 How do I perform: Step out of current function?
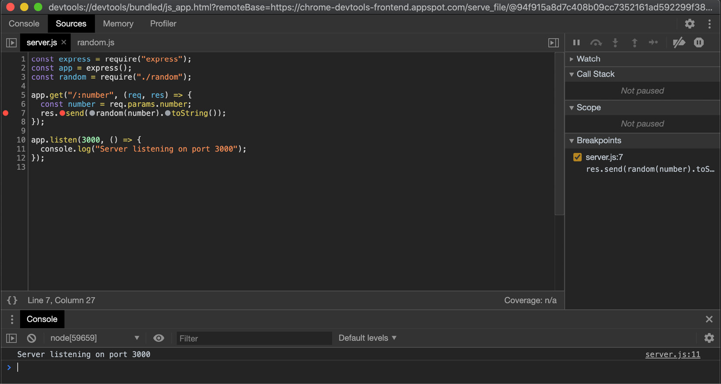(634, 42)
